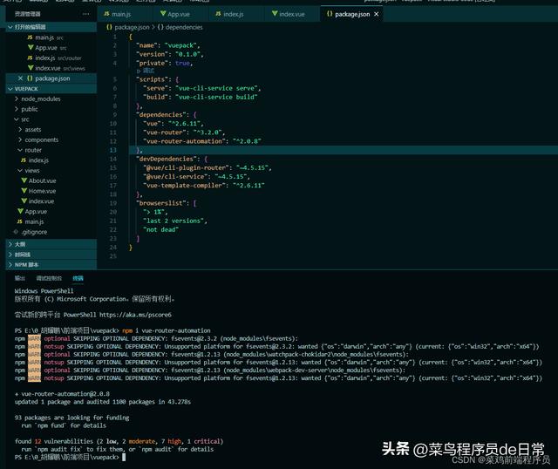Switch to the debug console panel tab
This screenshot has height=469, width=558.
[x=49, y=278]
